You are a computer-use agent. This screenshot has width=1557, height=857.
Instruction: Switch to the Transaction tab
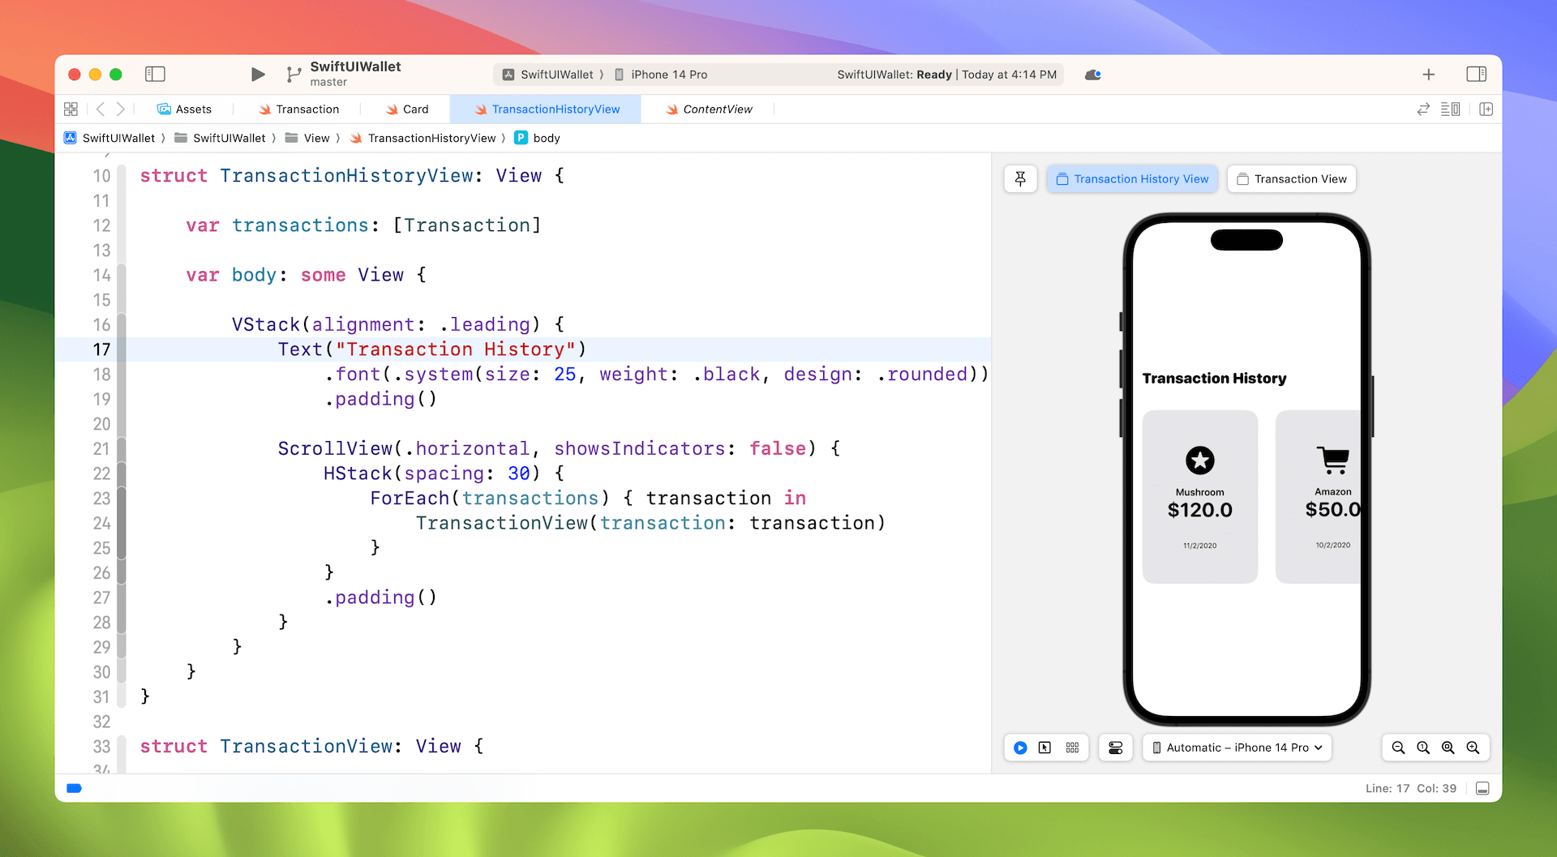click(x=298, y=109)
